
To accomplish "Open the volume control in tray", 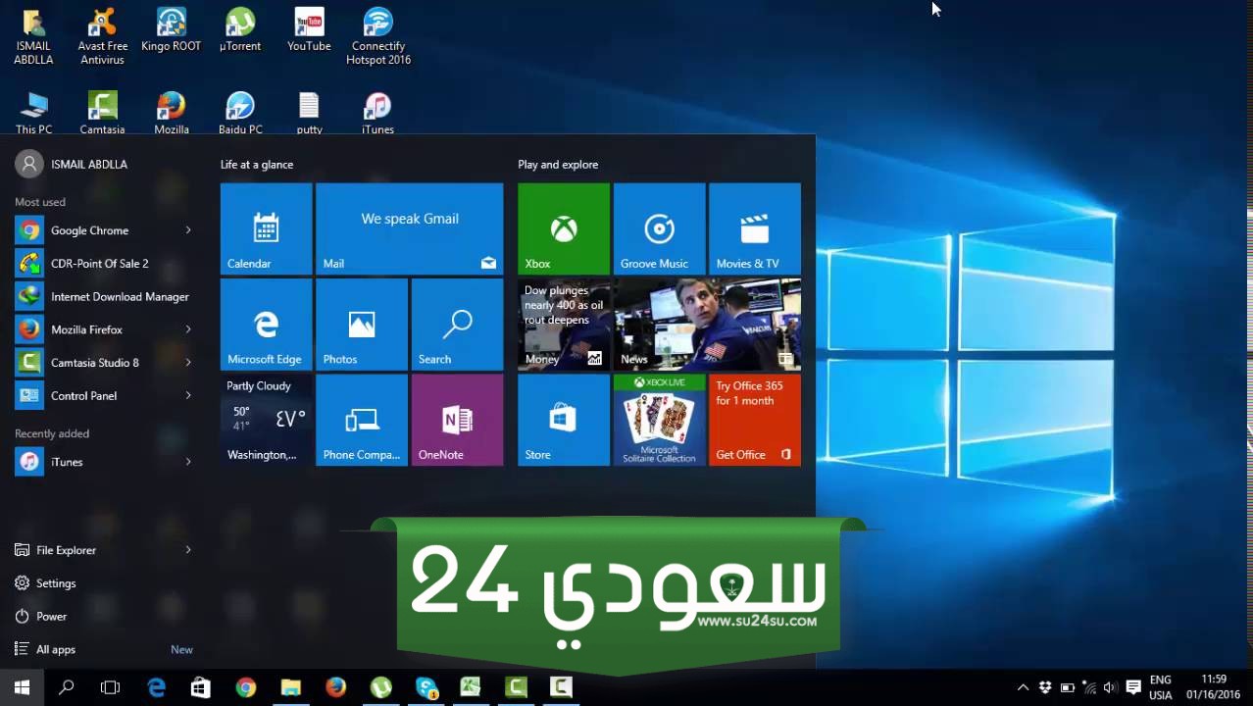I will (1110, 687).
